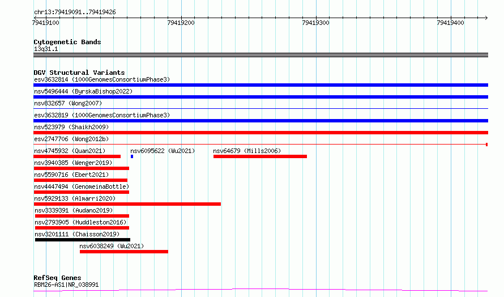This screenshot has height=297, width=504.
Task: Click the ruler's right arrow end
Action: [x=486, y=18]
